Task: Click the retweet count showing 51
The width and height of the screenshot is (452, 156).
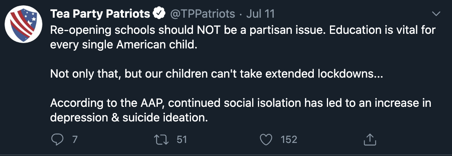Action: pos(182,140)
